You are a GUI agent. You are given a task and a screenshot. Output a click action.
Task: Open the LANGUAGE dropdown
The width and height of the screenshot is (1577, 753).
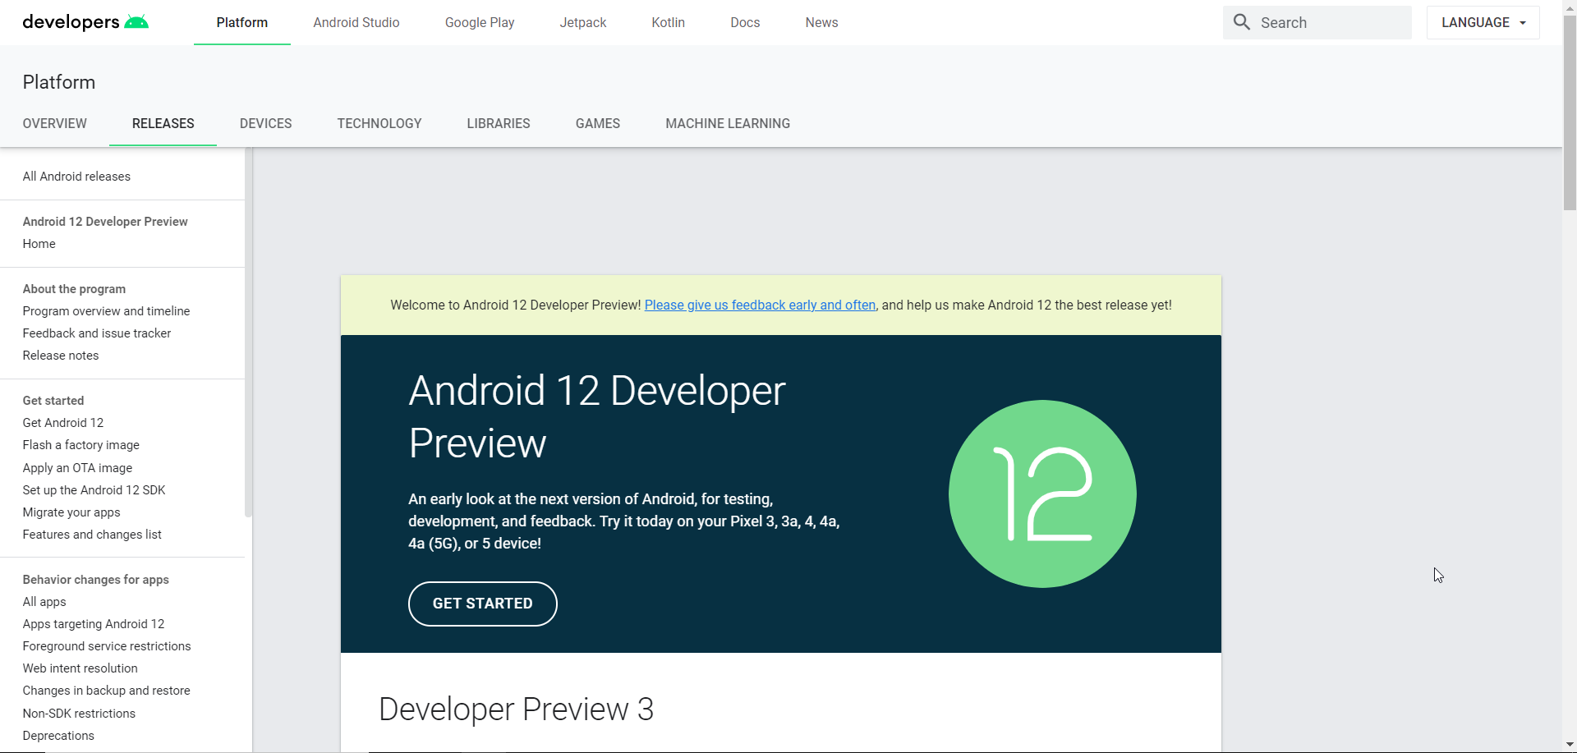1483,22
